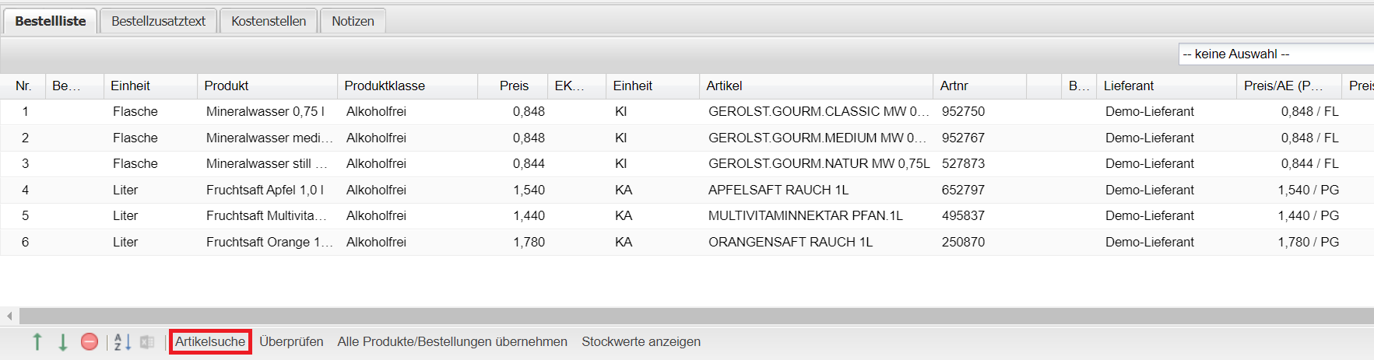Click the Lieferant column header
This screenshot has height=360, width=1374.
[1129, 86]
